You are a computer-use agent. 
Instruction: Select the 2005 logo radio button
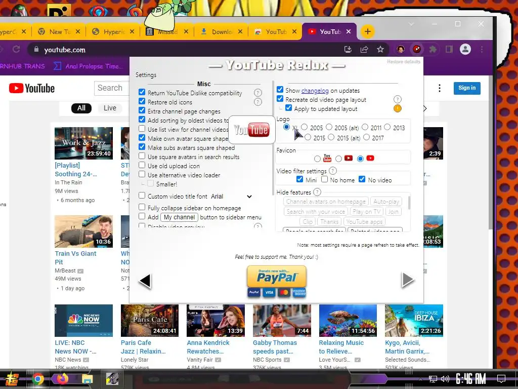pyautogui.click(x=304, y=127)
